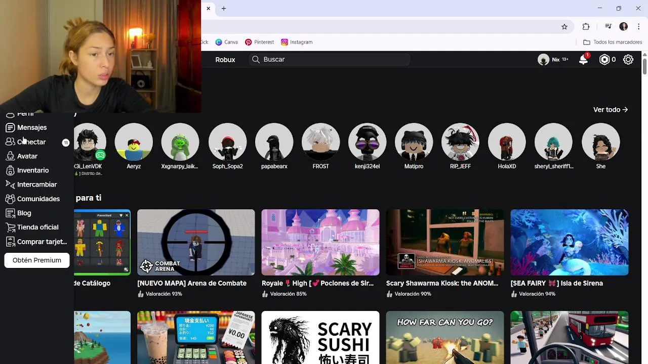Image resolution: width=648 pixels, height=364 pixels.
Task: Open the How Far Can You Go thumbnail
Action: click(445, 337)
